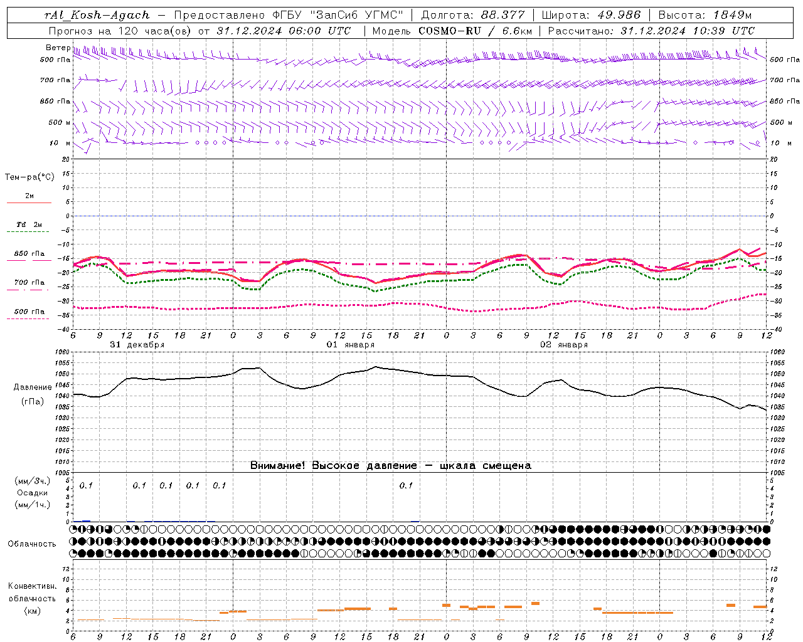
Task: Select the (км) unit label for convective clouds
Action: point(32,611)
